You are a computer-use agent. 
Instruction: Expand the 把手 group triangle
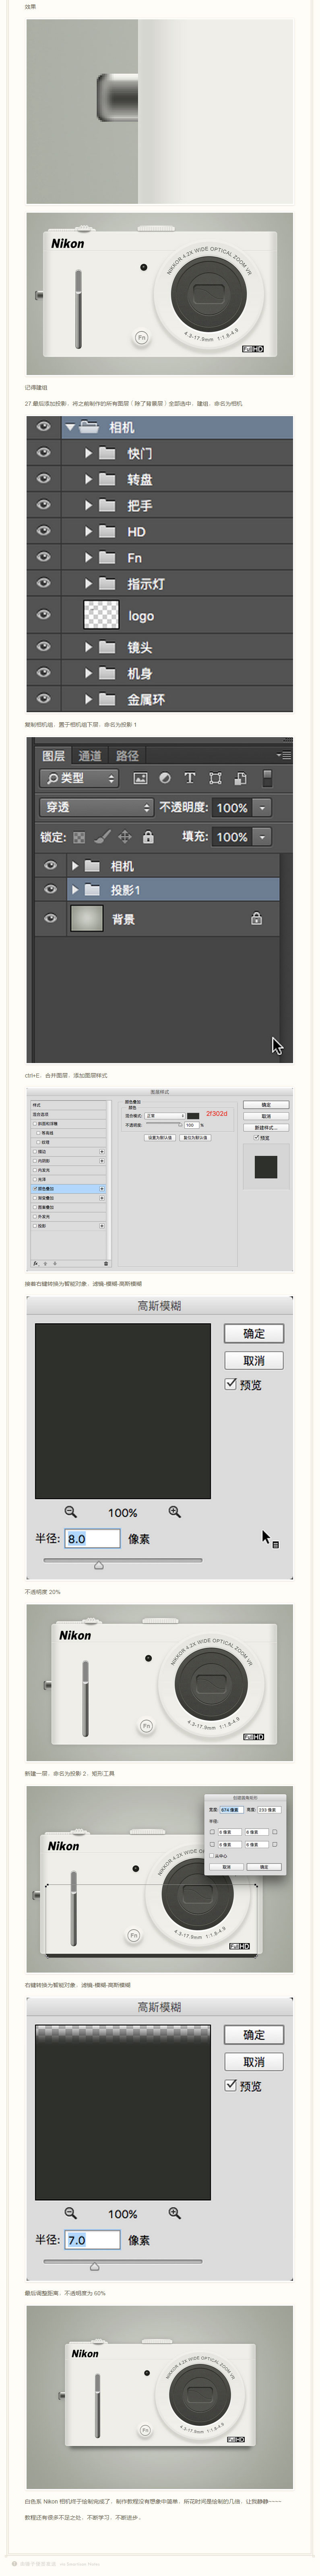click(88, 505)
